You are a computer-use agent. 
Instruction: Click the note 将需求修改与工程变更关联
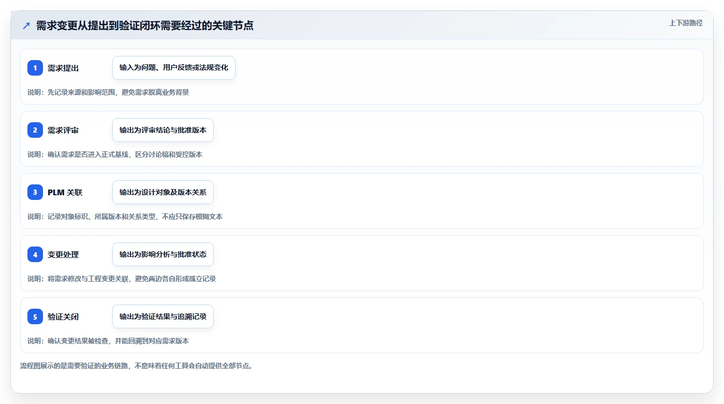point(88,279)
